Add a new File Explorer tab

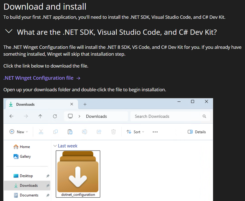pos(85,104)
